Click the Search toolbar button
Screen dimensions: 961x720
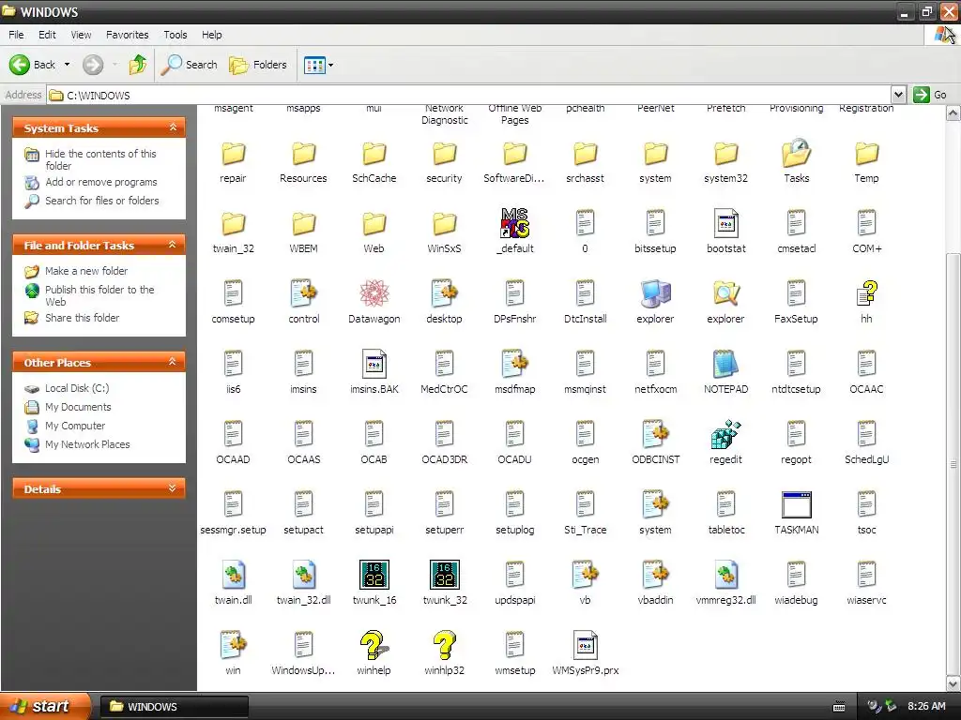click(190, 65)
